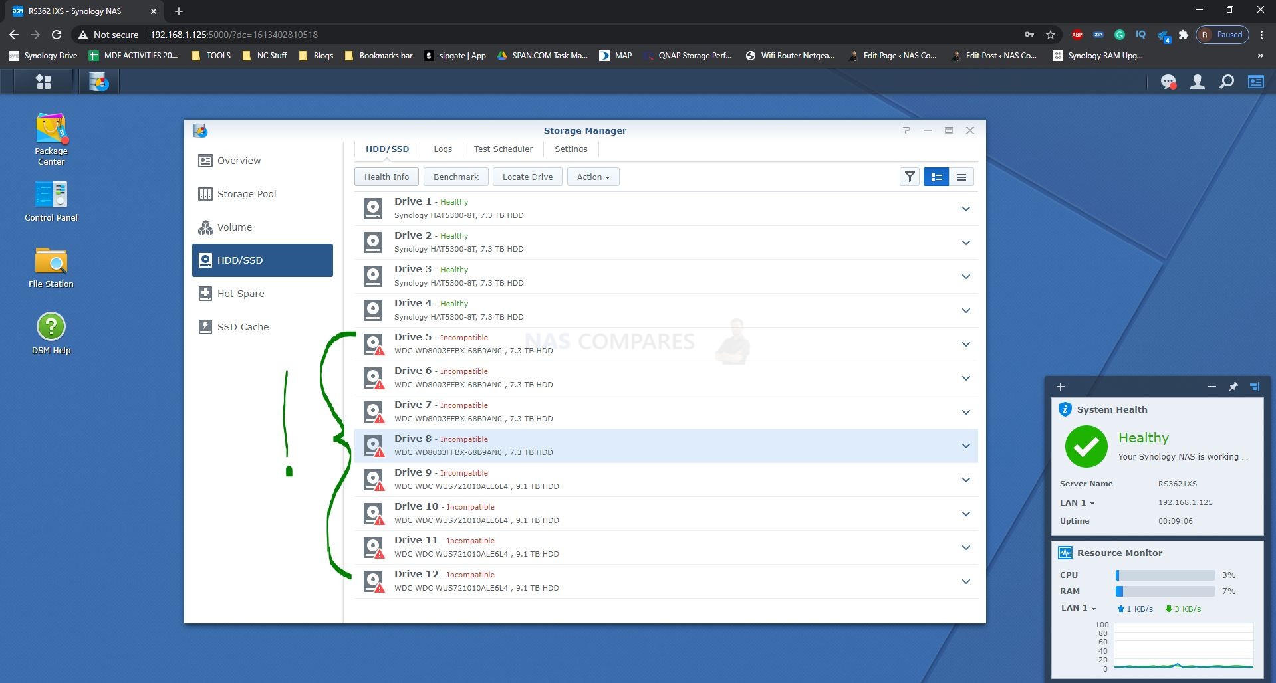Image resolution: width=1276 pixels, height=683 pixels.
Task: Click the DSM search magnifier icon
Action: tap(1227, 82)
